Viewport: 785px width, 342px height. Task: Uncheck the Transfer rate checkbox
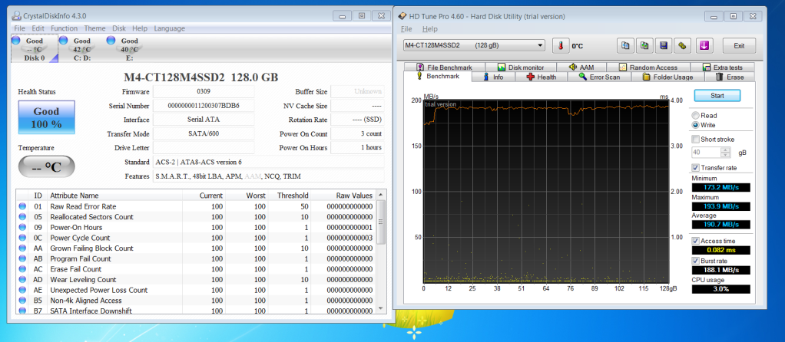click(695, 167)
